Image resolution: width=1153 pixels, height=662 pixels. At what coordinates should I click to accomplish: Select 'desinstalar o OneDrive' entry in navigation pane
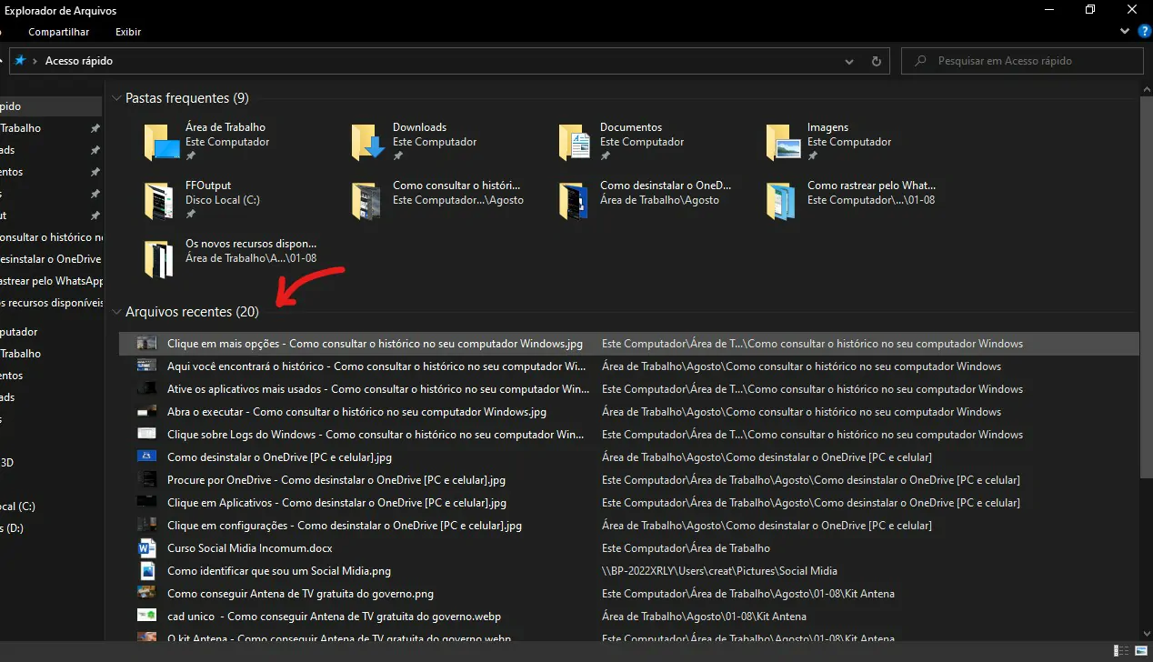(52, 259)
